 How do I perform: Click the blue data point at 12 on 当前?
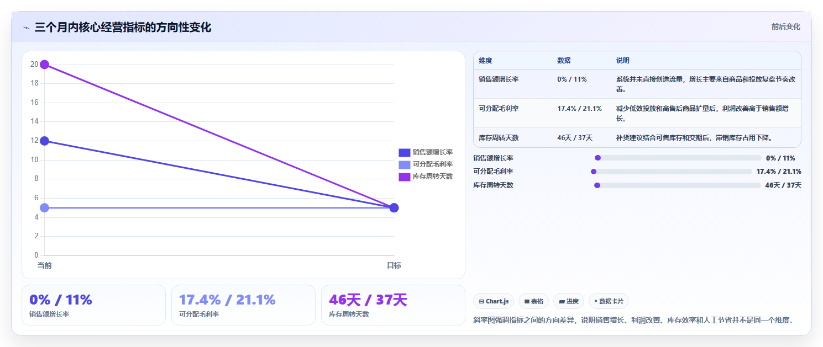tap(45, 141)
